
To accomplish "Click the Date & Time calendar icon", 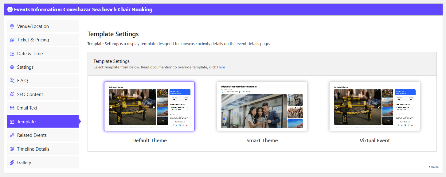I will [x=12, y=54].
